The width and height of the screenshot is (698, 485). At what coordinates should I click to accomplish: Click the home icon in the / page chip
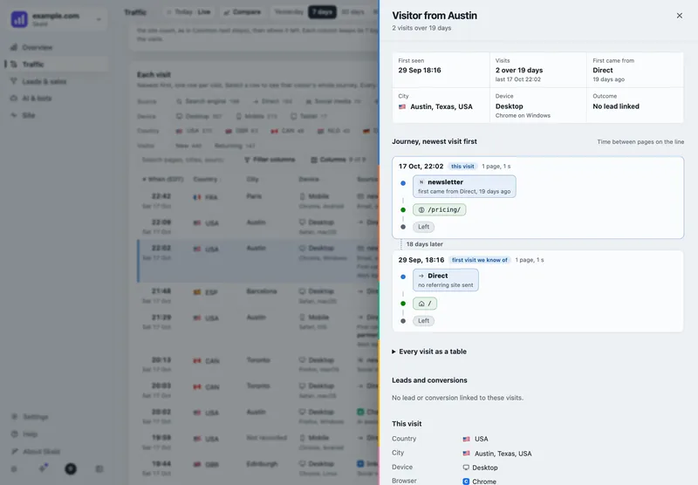click(x=421, y=304)
